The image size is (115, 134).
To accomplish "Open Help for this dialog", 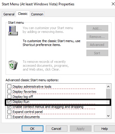I will pyautogui.click(x=104, y=129).
